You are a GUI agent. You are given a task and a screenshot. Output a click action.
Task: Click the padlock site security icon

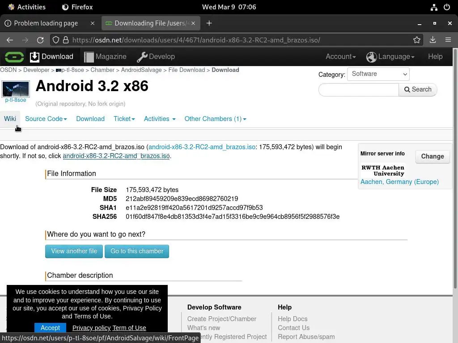click(66, 40)
